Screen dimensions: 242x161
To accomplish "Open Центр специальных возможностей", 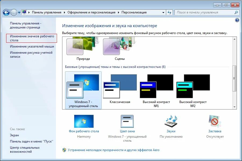I will tap(25, 150).
